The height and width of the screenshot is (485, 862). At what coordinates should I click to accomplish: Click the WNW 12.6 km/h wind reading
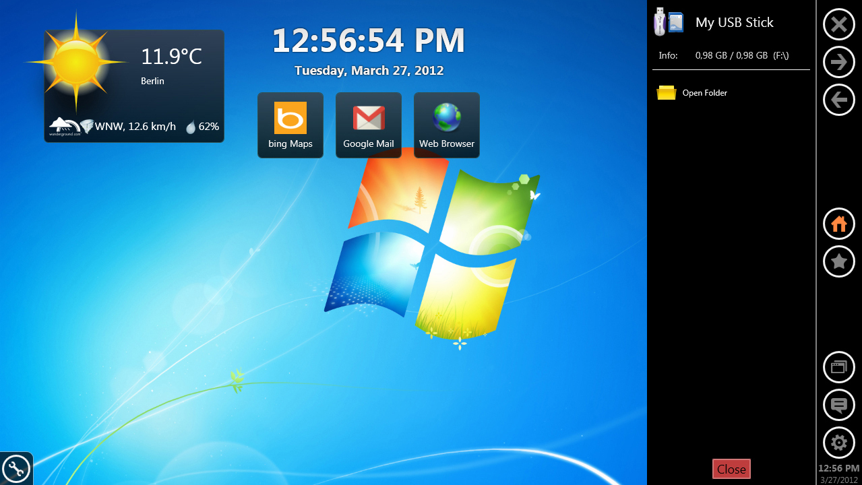click(x=135, y=126)
